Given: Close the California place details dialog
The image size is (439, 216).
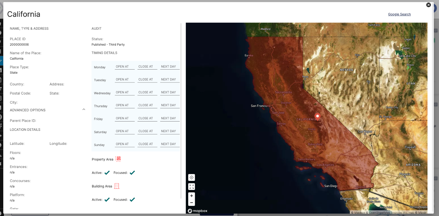Looking at the screenshot, I should pyautogui.click(x=428, y=5).
